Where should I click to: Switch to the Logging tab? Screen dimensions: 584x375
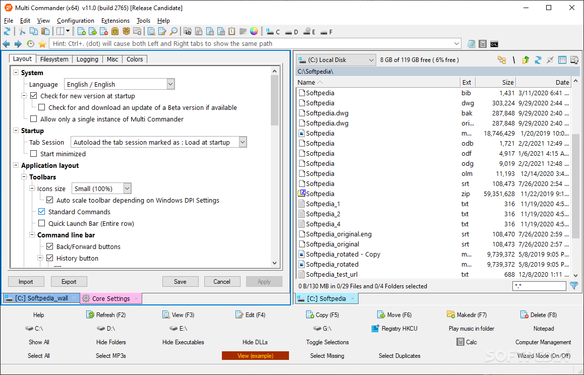point(88,59)
